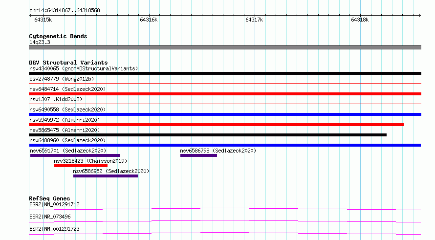Open variant nsv6484714 (Sedlazeck2020) label
435x240 pixels.
[x=67, y=89]
